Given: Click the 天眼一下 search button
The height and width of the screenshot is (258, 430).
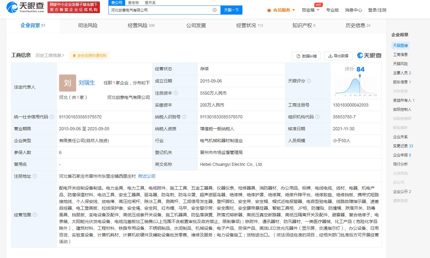Looking at the screenshot, I should (231, 10).
